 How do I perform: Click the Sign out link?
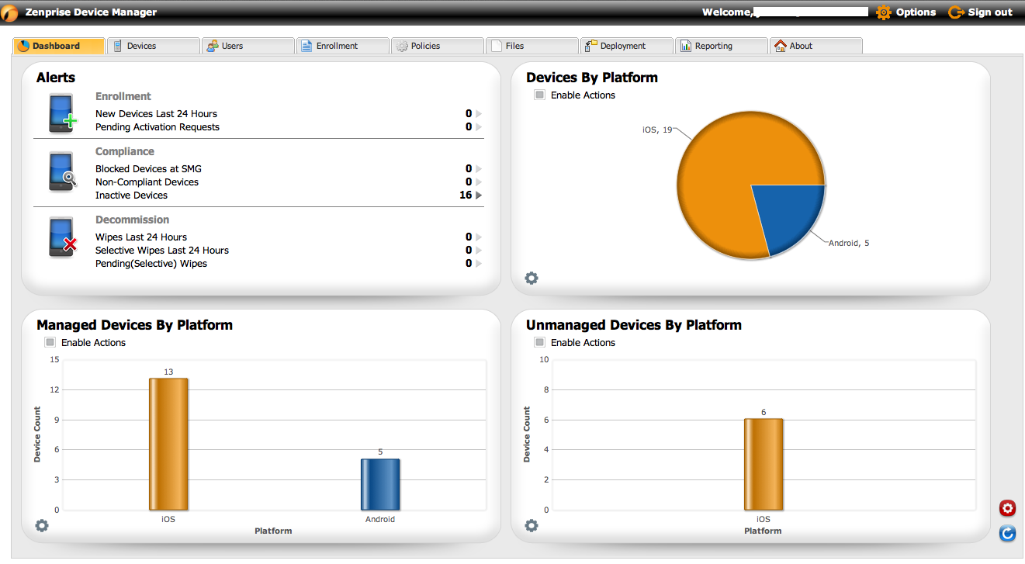click(x=981, y=12)
